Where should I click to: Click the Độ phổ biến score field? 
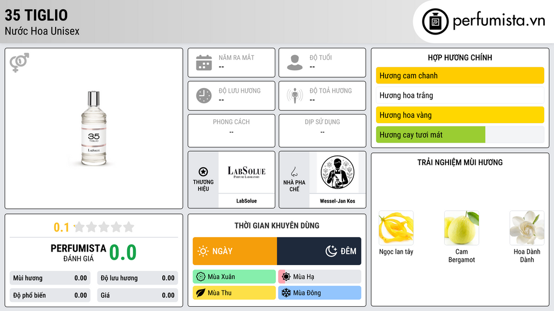50,295
